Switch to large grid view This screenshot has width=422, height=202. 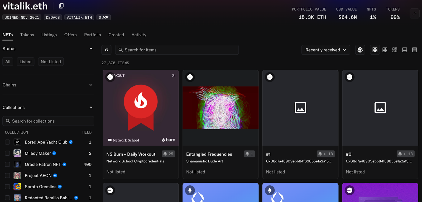pos(375,50)
